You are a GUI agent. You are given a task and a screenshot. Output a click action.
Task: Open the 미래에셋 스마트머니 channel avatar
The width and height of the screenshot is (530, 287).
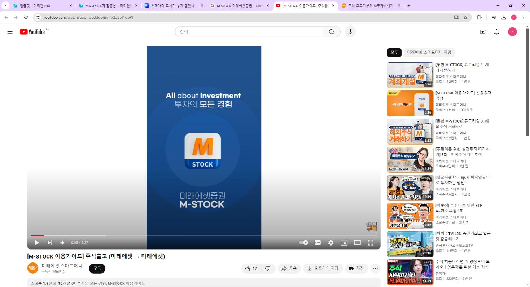click(x=33, y=268)
